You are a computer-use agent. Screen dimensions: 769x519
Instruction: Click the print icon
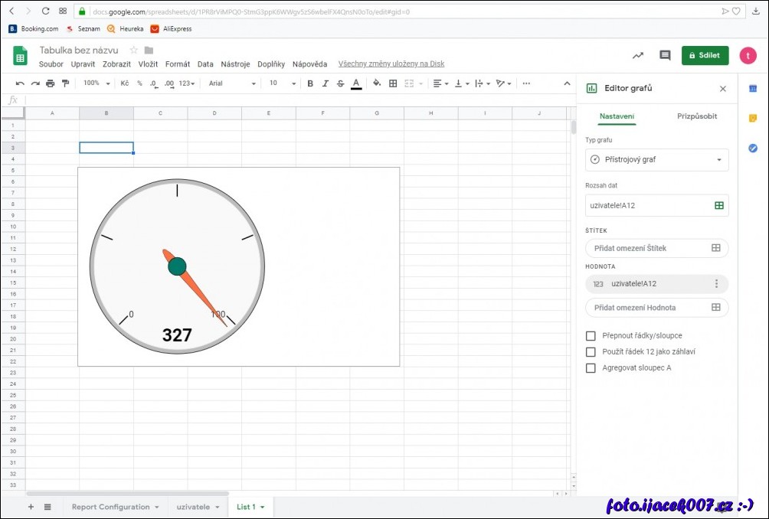(51, 83)
